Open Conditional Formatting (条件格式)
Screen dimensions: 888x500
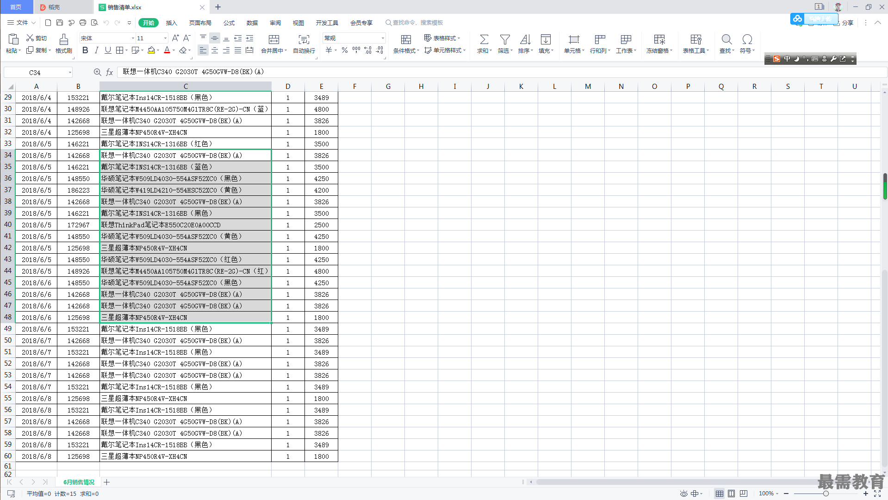(x=406, y=44)
